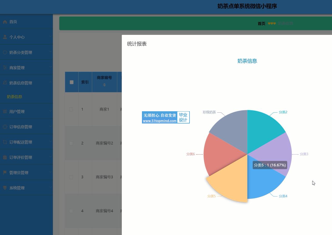Click the 奶茶点单系统微信小程序 page title
Image resolution: width=332 pixels, height=235 pixels.
click(247, 6)
